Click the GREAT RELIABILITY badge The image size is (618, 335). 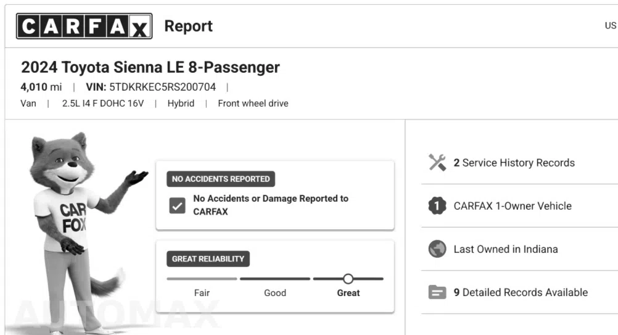pos(208,259)
